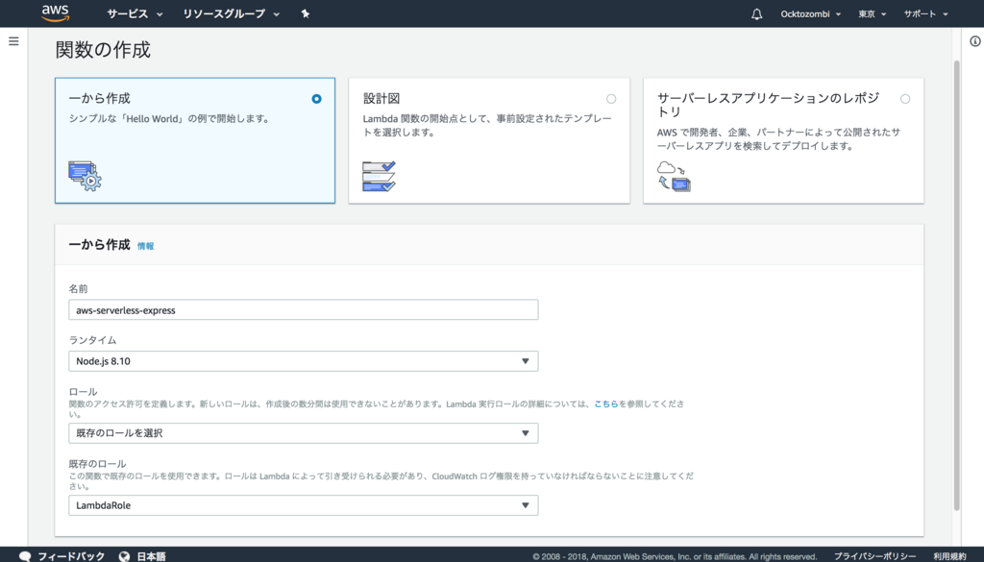Select the 一から作成 radio button

coord(316,99)
